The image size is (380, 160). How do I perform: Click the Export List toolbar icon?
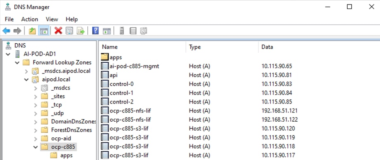pyautogui.click(x=80, y=31)
